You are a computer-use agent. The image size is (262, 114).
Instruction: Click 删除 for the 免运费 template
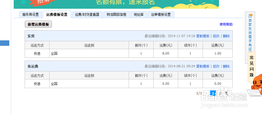[x=226, y=66]
